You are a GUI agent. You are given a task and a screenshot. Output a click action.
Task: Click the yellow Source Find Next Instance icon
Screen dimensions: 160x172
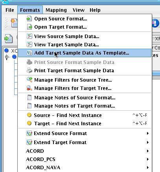(29, 115)
